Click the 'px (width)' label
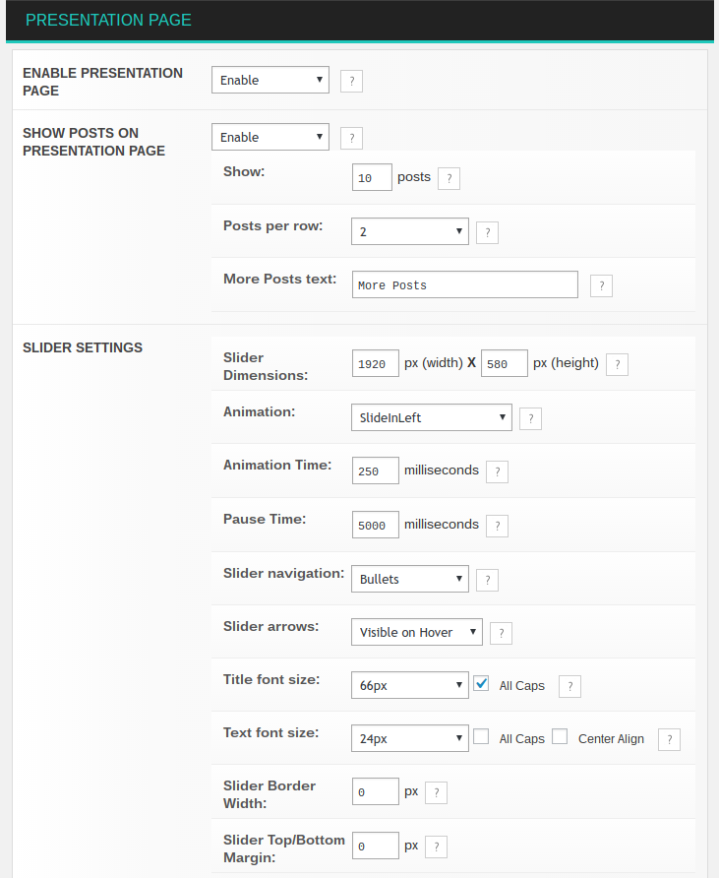This screenshot has height=878, width=719. pyautogui.click(x=434, y=363)
